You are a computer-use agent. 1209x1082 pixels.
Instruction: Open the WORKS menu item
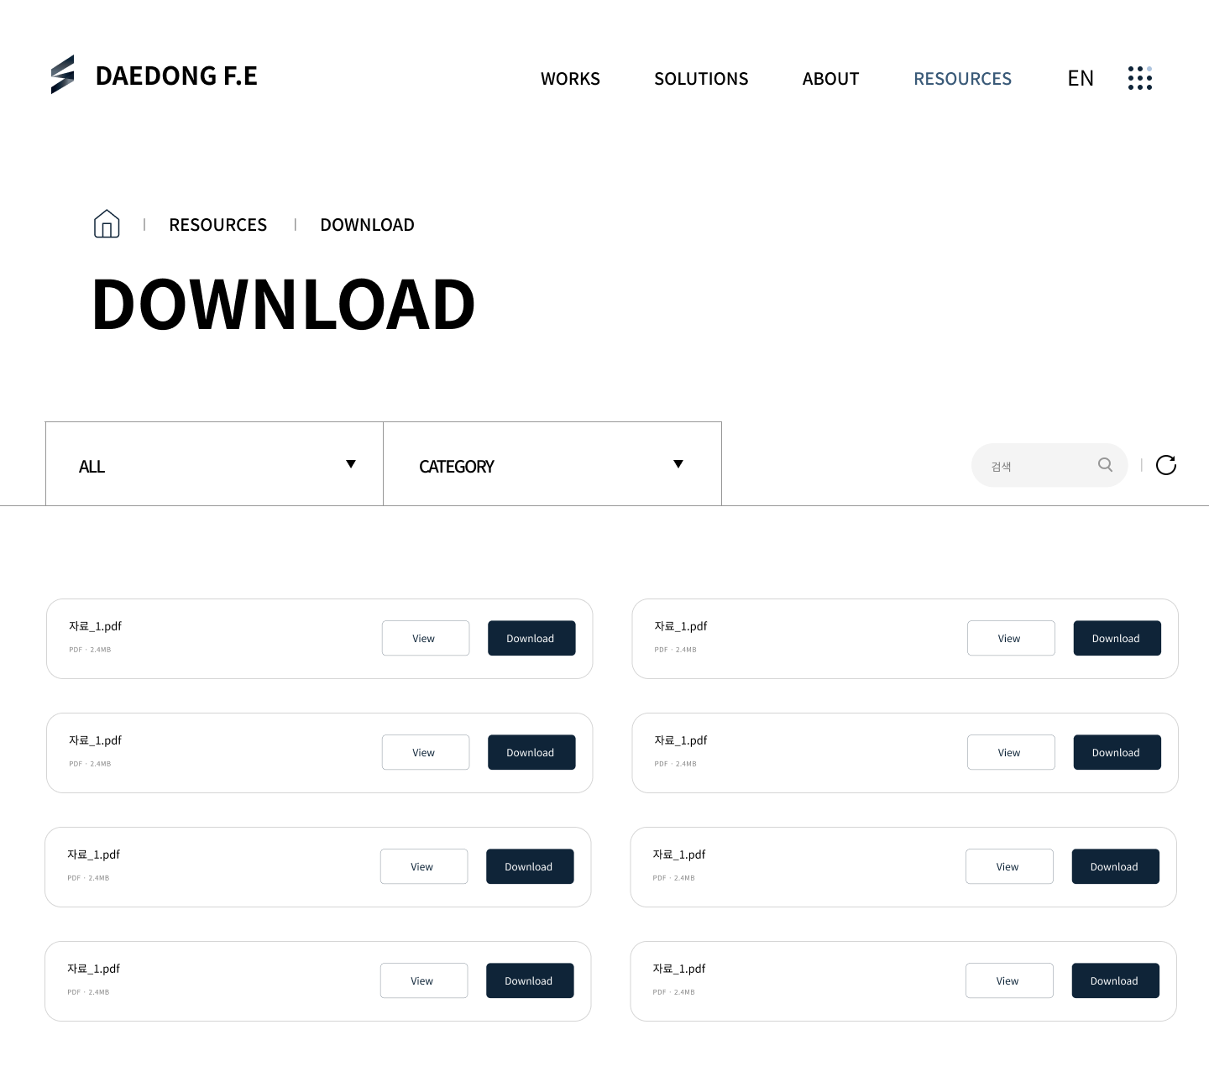(x=570, y=79)
